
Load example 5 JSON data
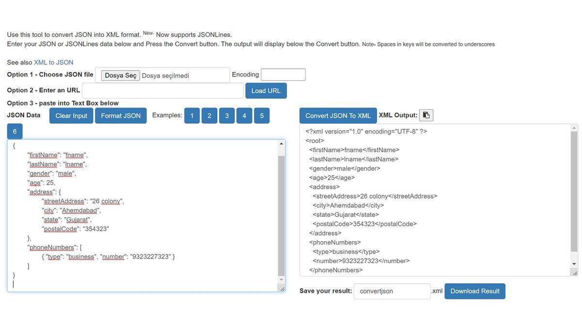click(x=261, y=114)
